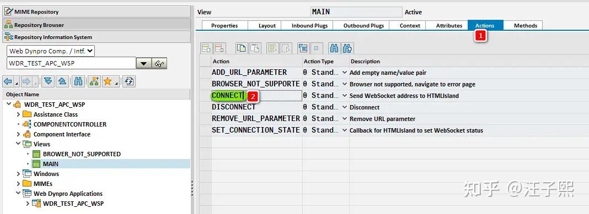The height and width of the screenshot is (214, 589).
Task: Click the indented list icon left of the square icon
Action: tap(303, 48)
